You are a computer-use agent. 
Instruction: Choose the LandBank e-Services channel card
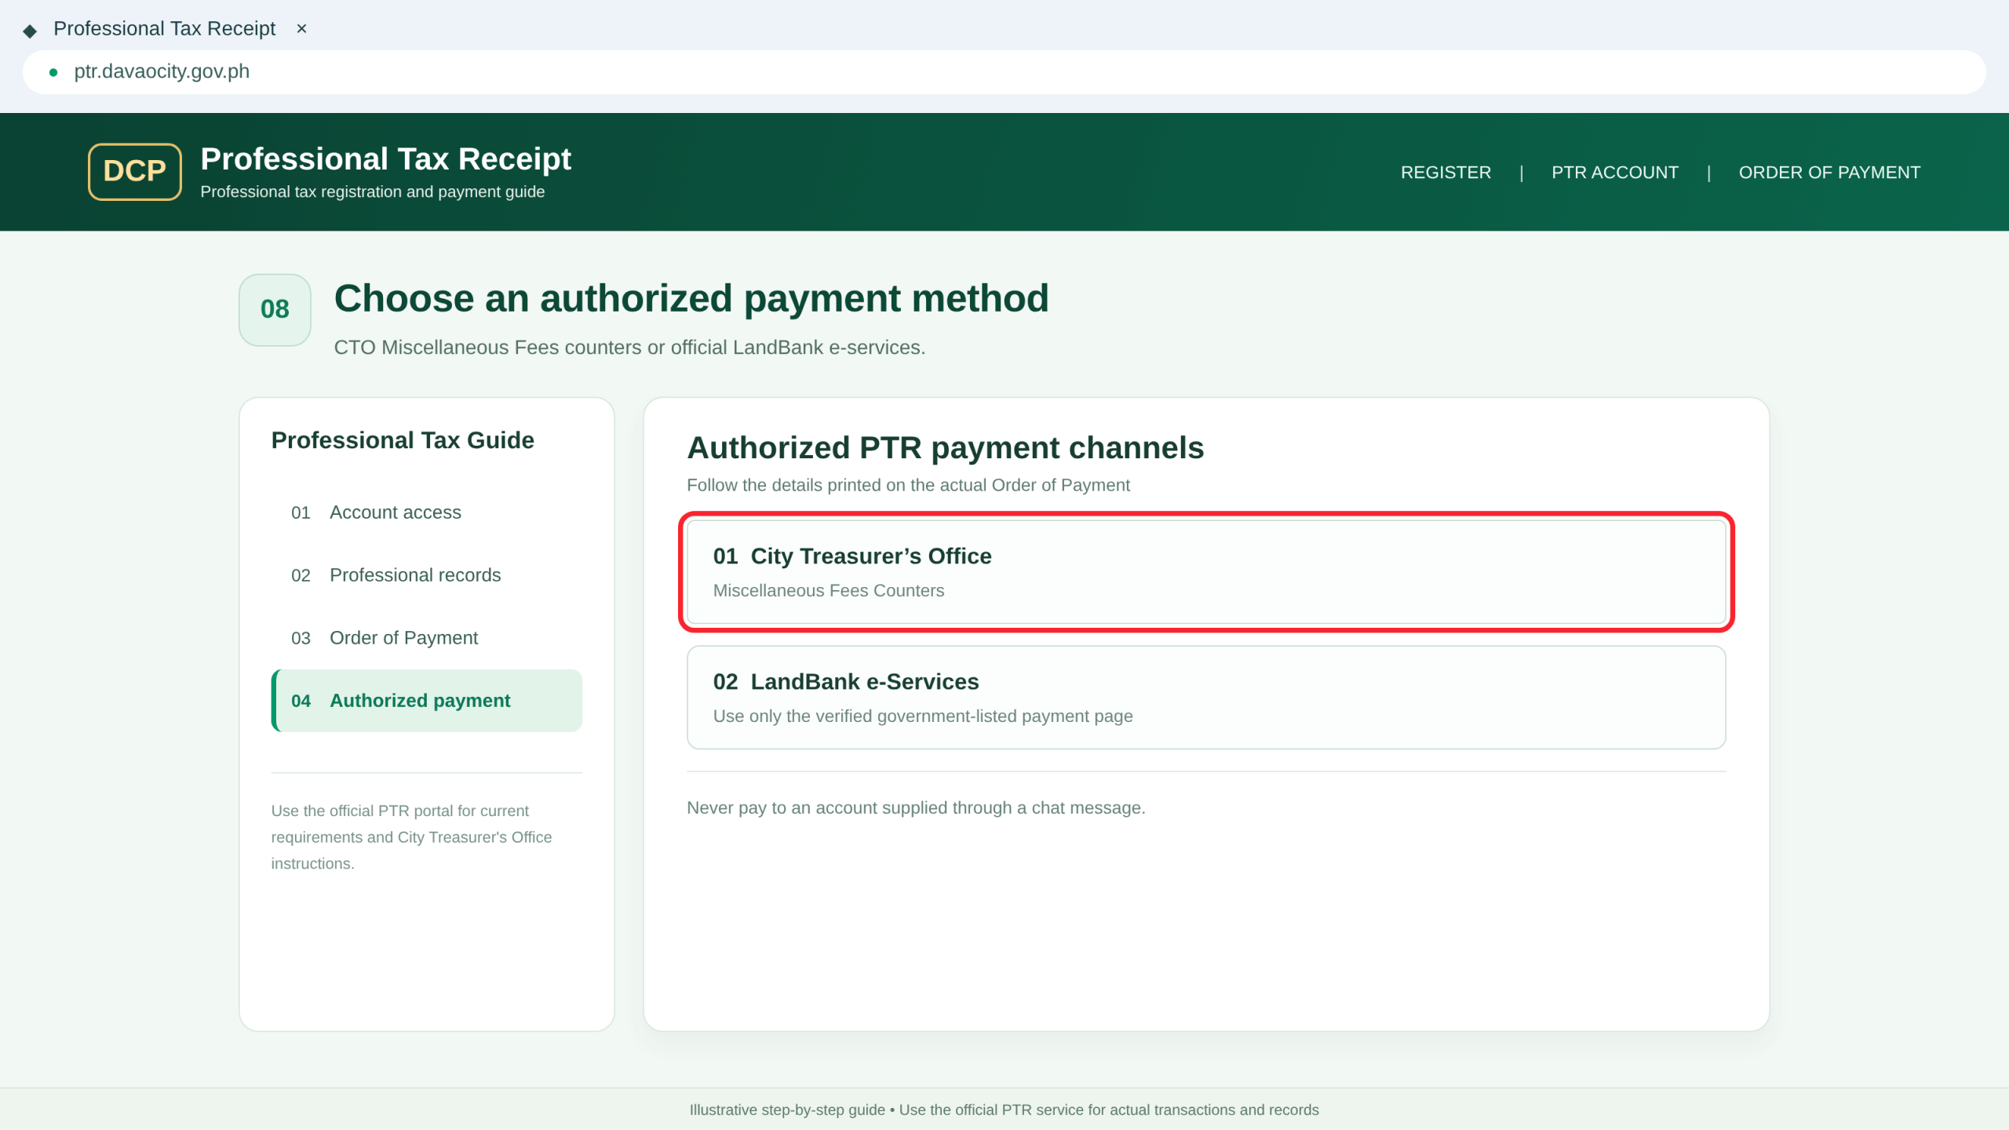(x=1206, y=698)
